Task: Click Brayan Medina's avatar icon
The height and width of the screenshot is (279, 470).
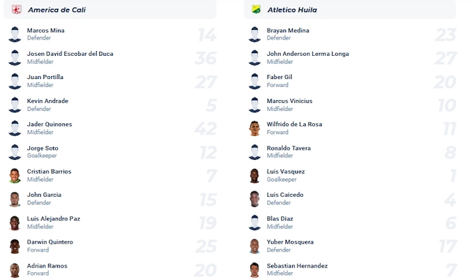Action: (x=255, y=35)
